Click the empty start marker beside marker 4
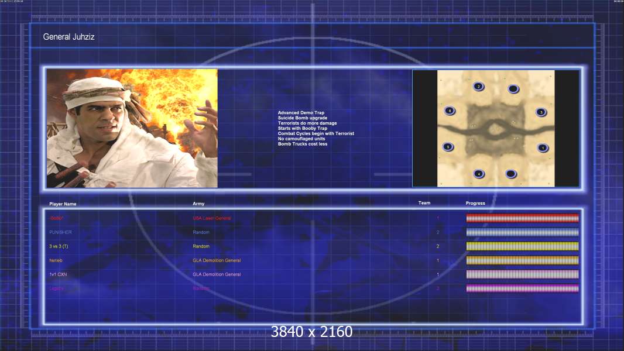This screenshot has width=624, height=351. pos(511,174)
